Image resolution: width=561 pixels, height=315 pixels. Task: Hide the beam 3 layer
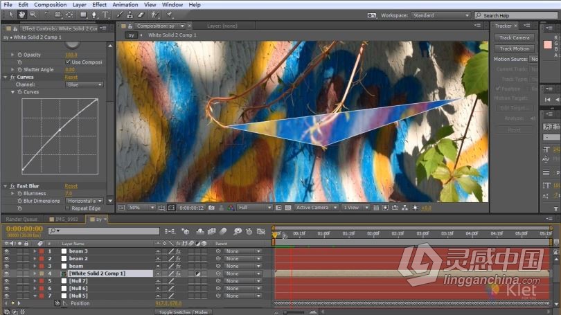tap(6, 251)
